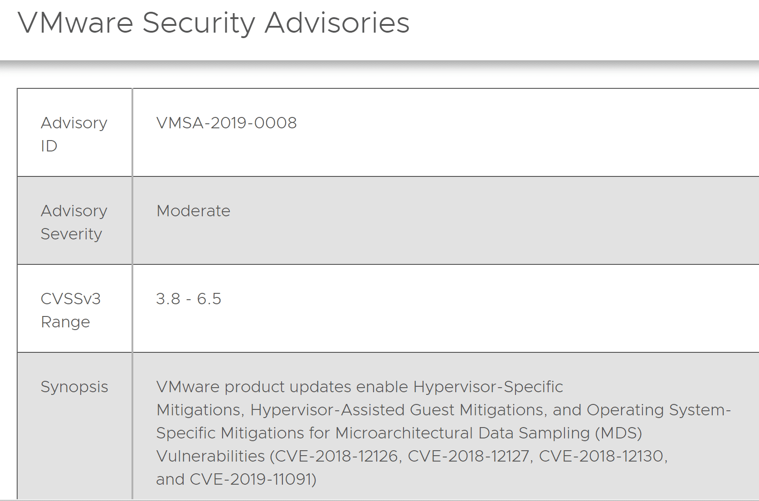The height and width of the screenshot is (501, 759).
Task: Click the Operating System- text in synopsis
Action: click(x=658, y=410)
